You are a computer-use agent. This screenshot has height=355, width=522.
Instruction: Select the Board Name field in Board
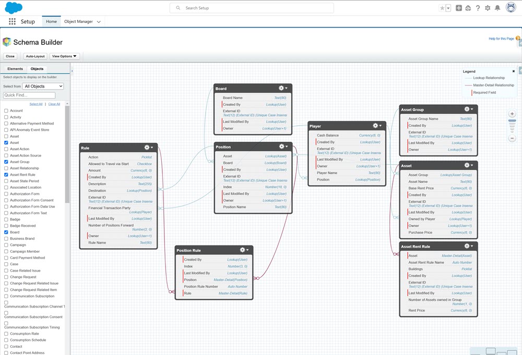coord(254,97)
